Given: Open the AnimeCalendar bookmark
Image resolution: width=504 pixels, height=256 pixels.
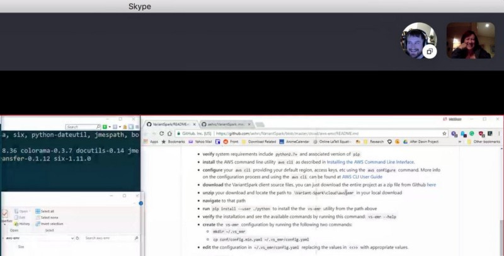Looking at the screenshot, I should [x=294, y=141].
